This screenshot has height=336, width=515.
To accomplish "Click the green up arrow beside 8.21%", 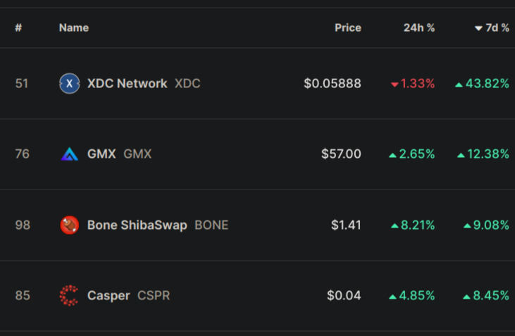I will pos(395,226).
